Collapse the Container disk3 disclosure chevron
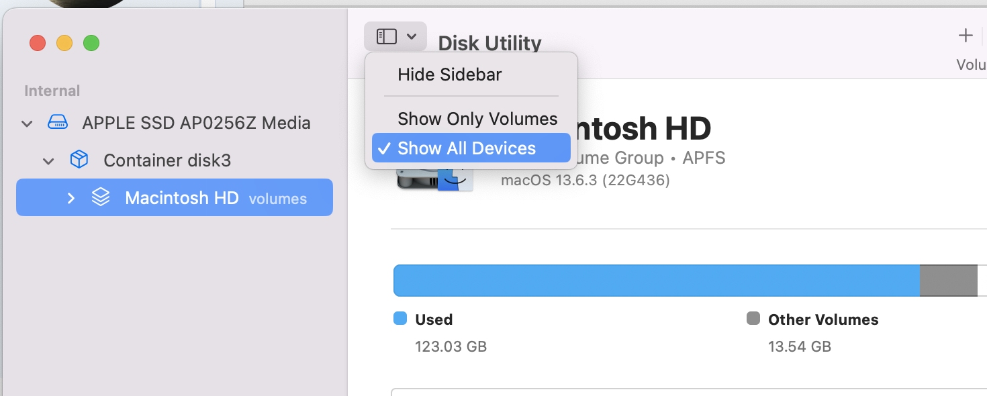This screenshot has width=987, height=396. (48, 161)
